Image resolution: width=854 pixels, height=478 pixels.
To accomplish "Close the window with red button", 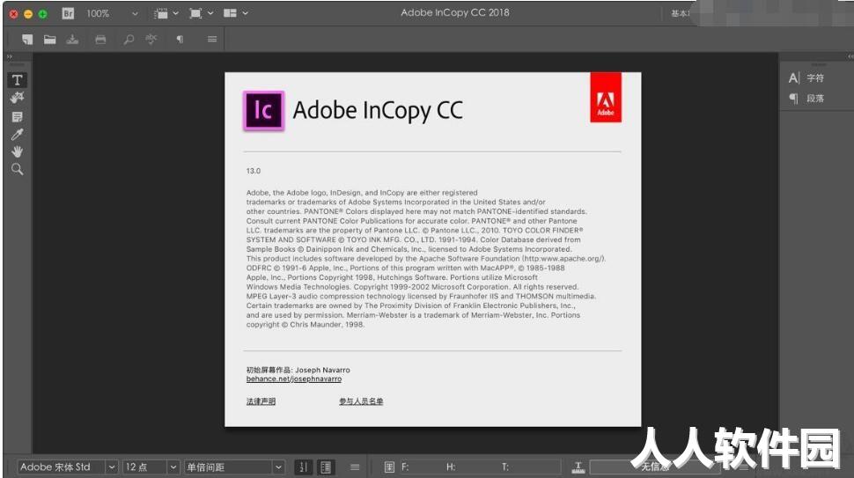I will (13, 13).
